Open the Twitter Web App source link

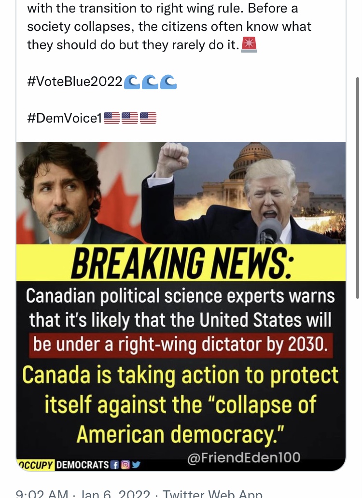tap(212, 494)
